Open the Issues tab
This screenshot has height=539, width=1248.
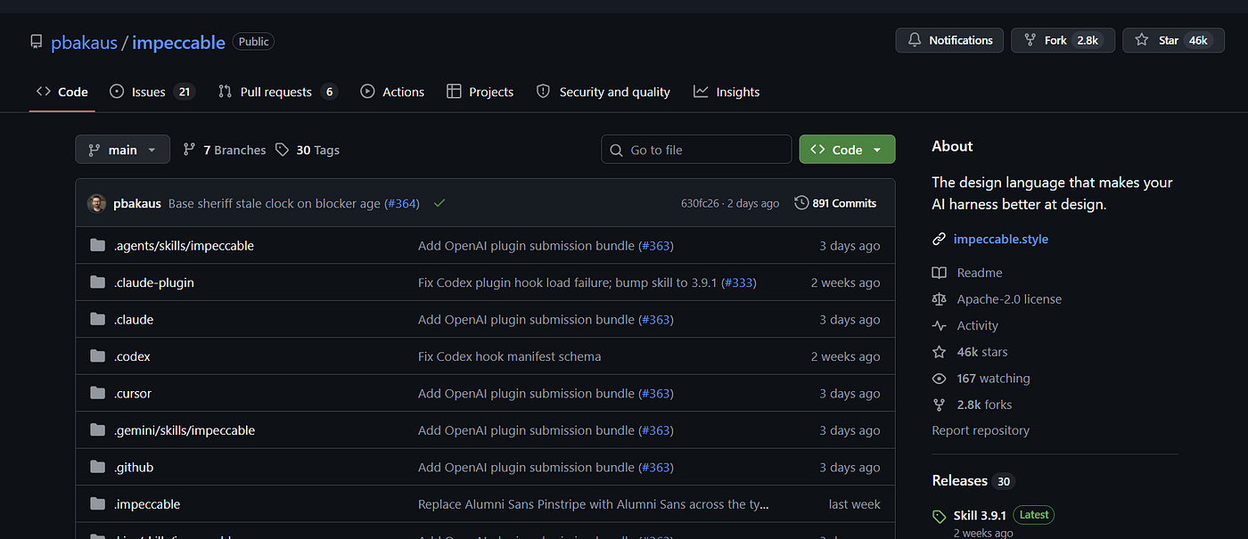click(152, 92)
